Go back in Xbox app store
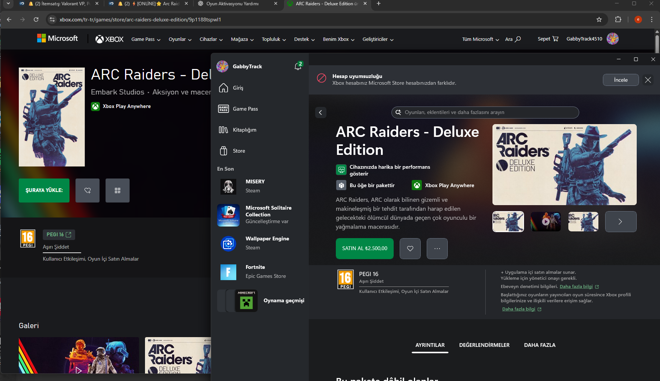Screen dimensions: 660x381 point(320,112)
